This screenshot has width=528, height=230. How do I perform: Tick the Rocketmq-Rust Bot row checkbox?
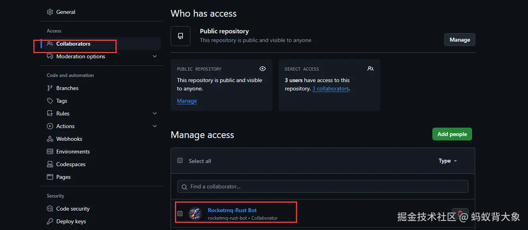tap(180, 213)
